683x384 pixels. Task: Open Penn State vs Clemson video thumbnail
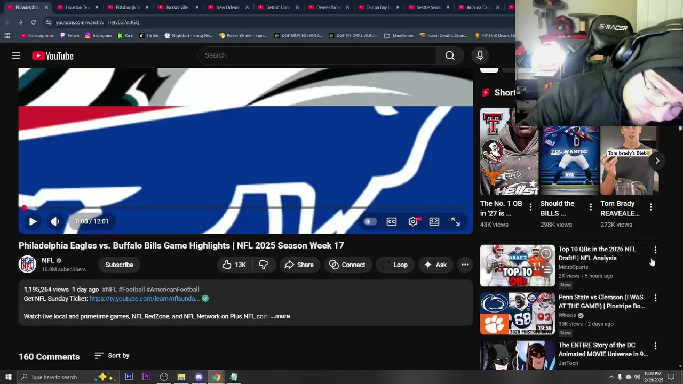517,314
